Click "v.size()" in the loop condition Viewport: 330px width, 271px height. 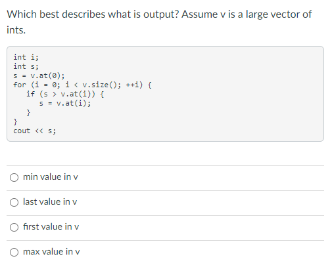[x=99, y=85]
